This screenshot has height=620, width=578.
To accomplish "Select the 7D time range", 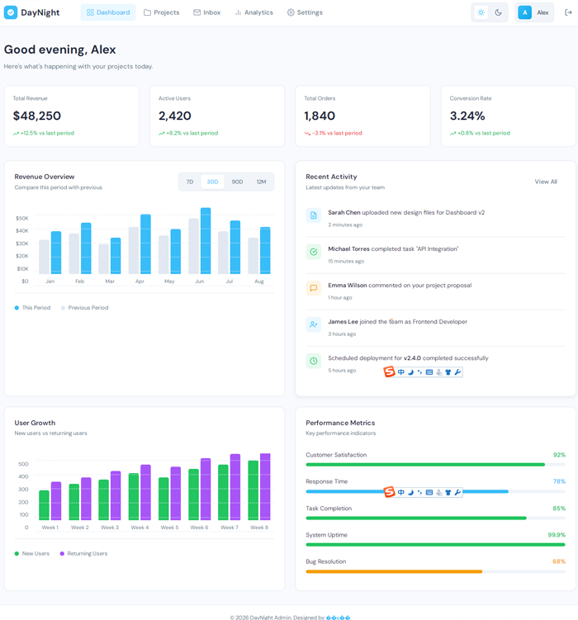I will 190,182.
